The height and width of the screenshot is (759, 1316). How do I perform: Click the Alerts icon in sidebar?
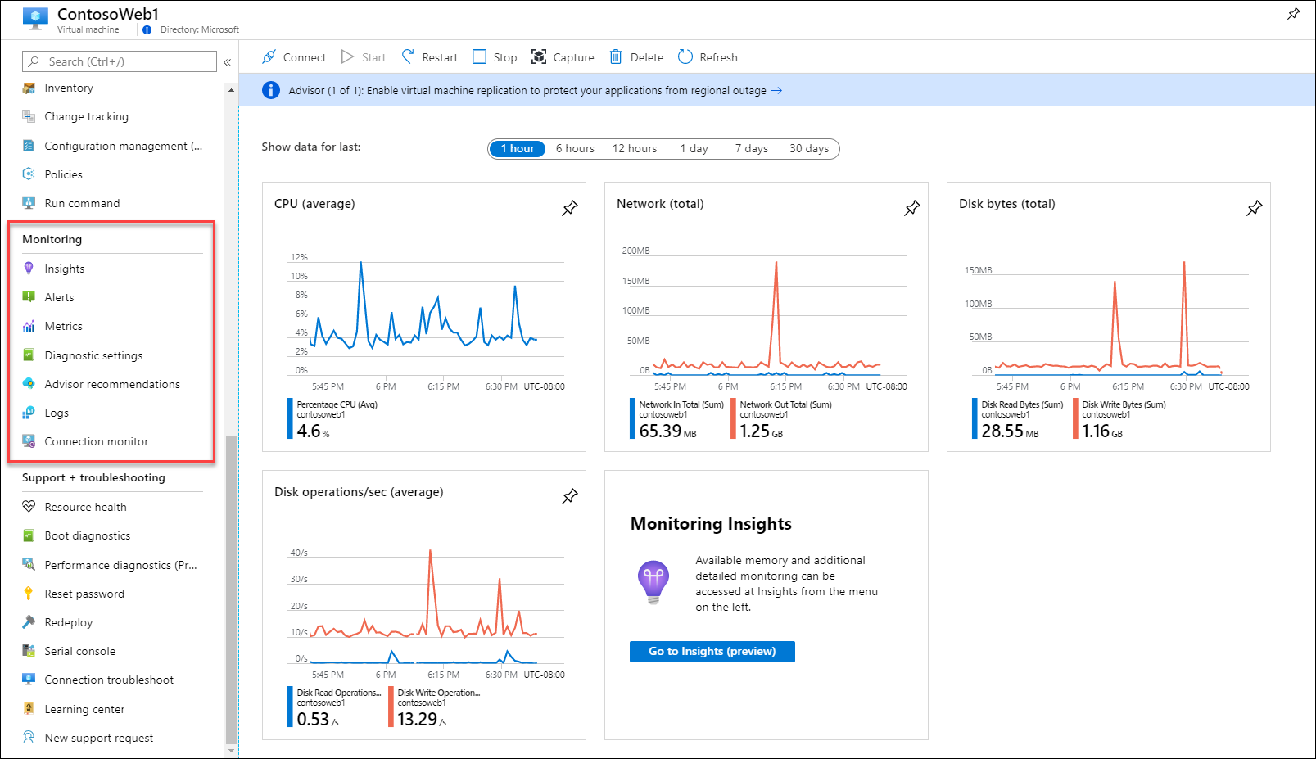[x=29, y=296]
